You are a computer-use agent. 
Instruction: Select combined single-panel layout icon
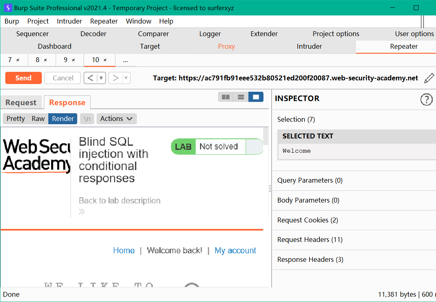256,97
